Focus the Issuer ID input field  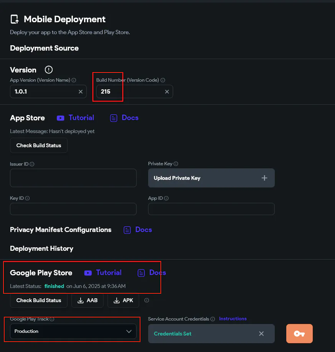pos(73,178)
